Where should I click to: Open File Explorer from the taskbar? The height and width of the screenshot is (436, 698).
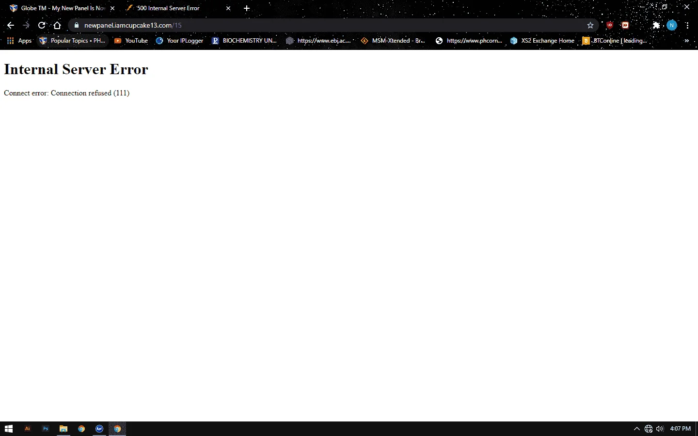pyautogui.click(x=63, y=429)
